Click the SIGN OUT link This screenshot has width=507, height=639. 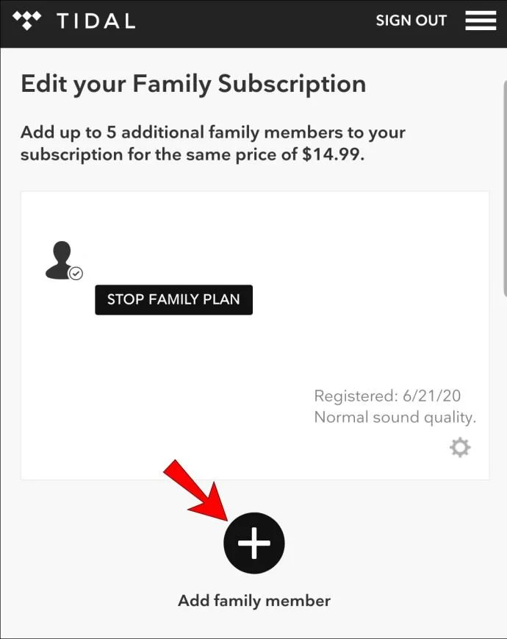[x=411, y=21]
